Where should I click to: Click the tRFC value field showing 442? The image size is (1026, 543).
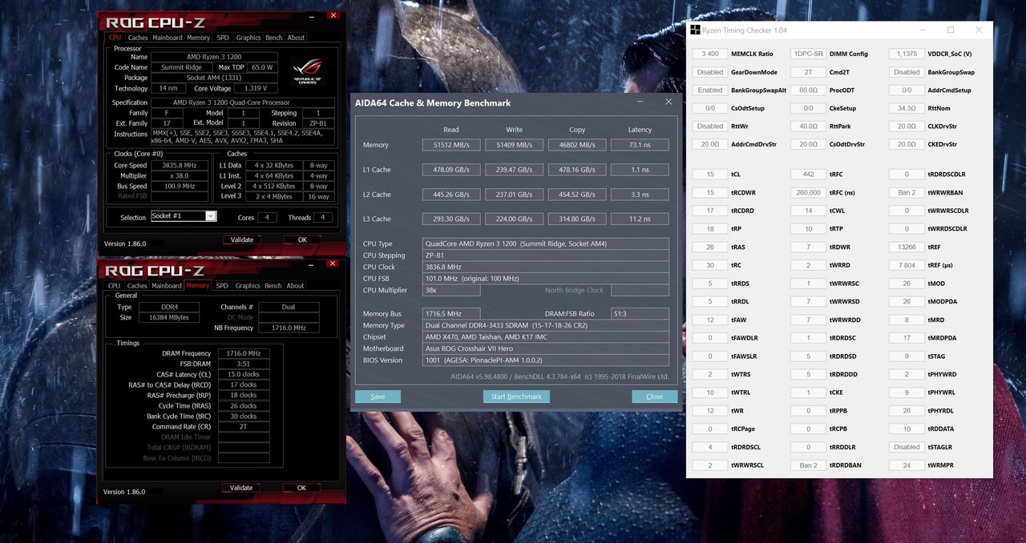click(x=808, y=174)
